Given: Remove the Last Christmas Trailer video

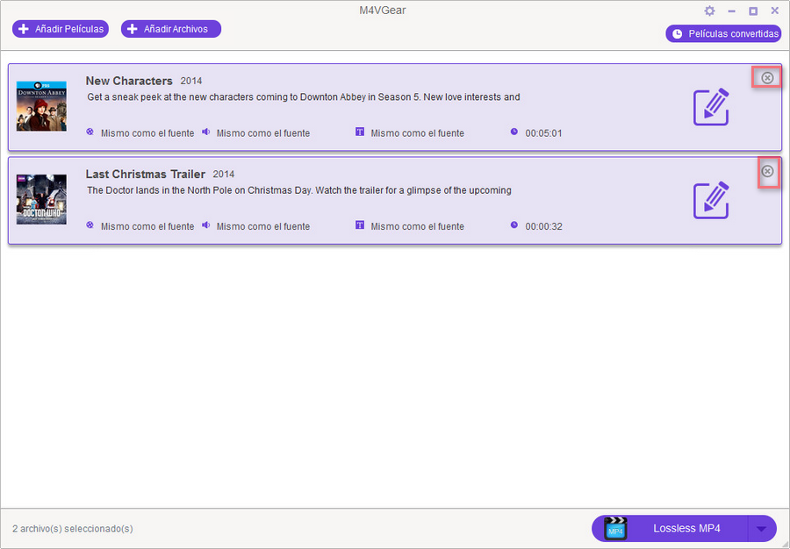Looking at the screenshot, I should point(767,172).
